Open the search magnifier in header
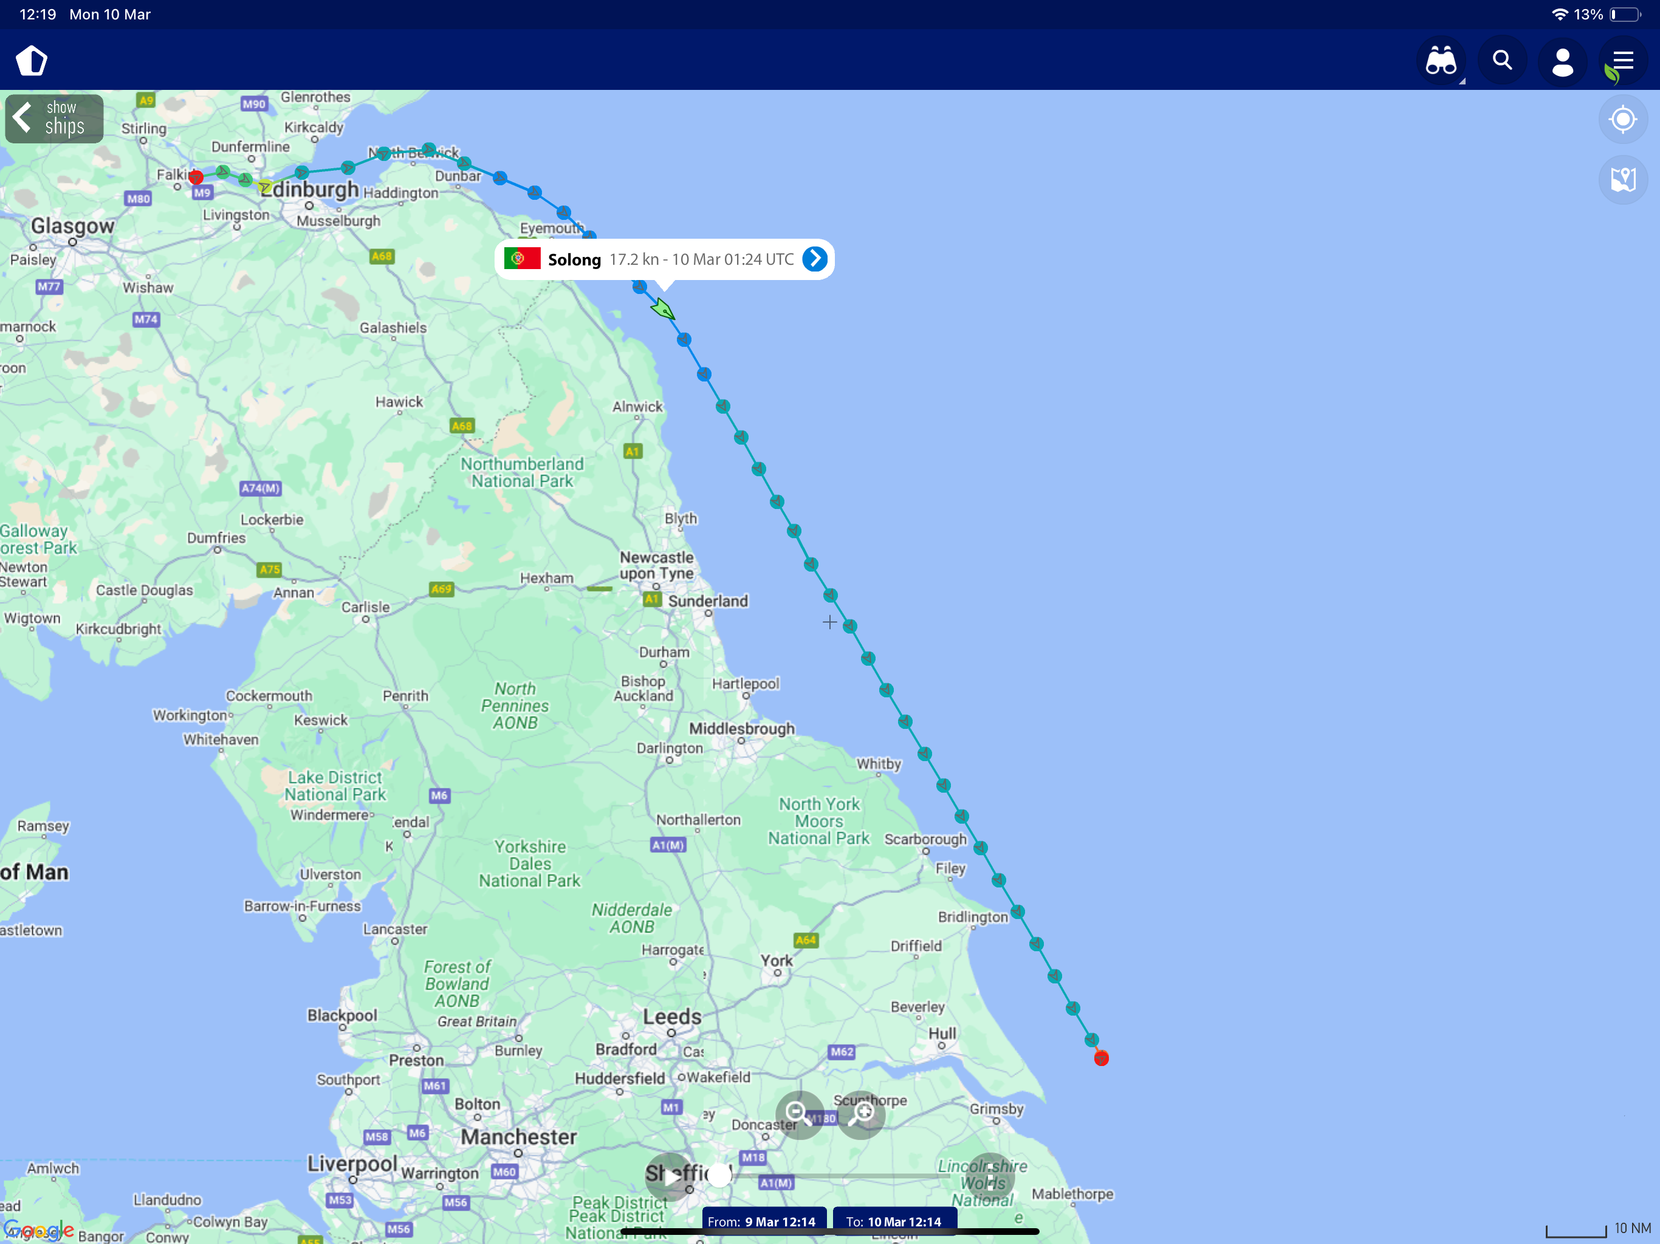This screenshot has width=1660, height=1244. pyautogui.click(x=1501, y=61)
